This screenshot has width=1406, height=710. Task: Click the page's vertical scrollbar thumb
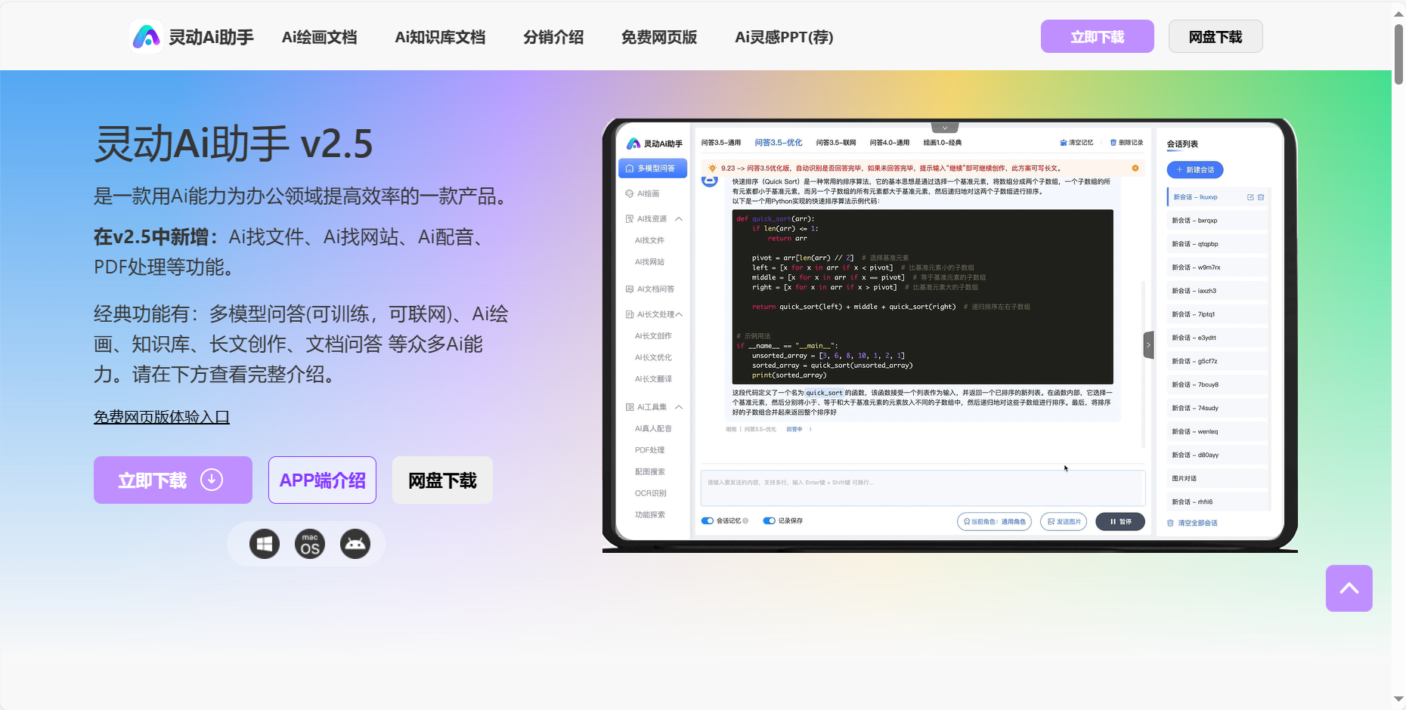(1398, 54)
